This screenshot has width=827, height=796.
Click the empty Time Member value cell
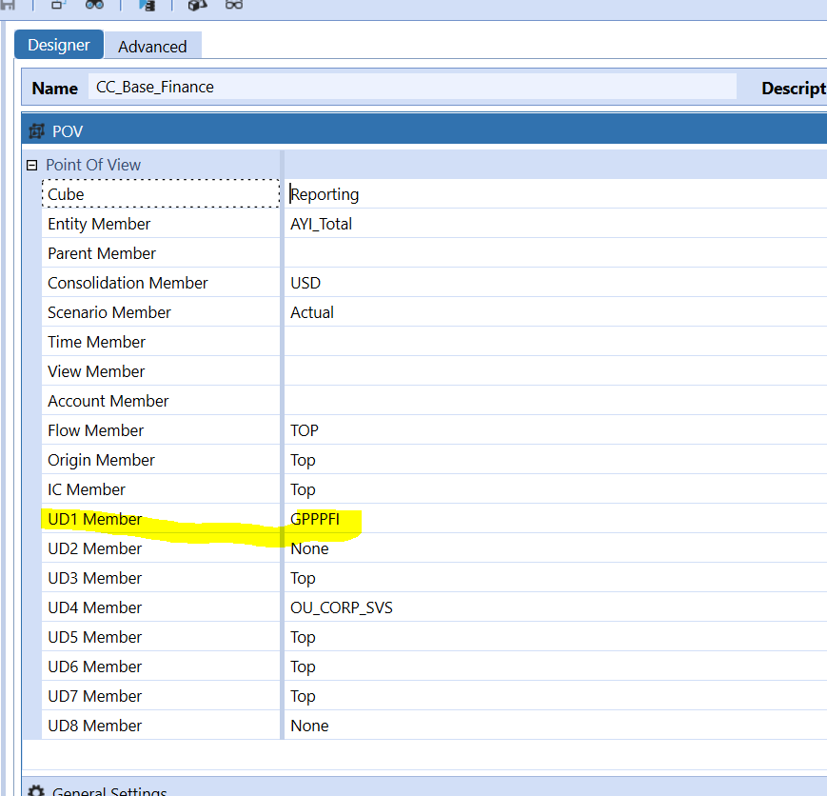[x=552, y=342]
